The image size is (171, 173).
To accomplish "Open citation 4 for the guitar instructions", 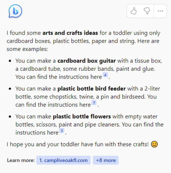I will (x=105, y=75).
